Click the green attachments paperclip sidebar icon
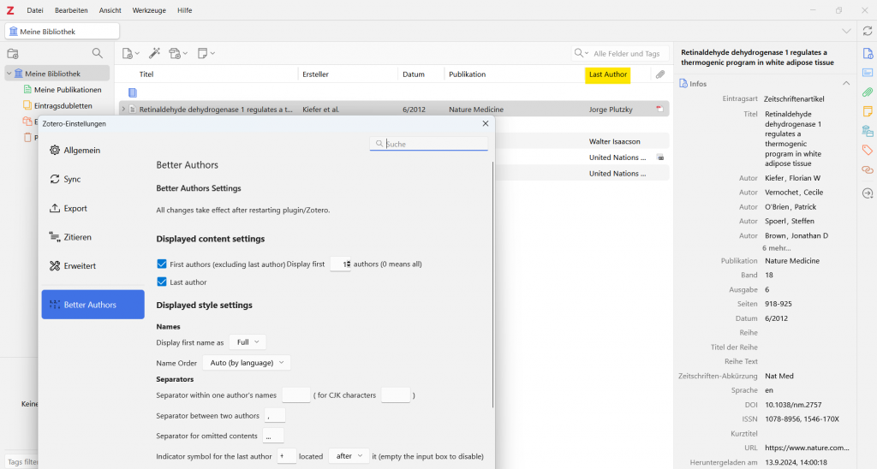The height and width of the screenshot is (469, 877). pyautogui.click(x=867, y=92)
